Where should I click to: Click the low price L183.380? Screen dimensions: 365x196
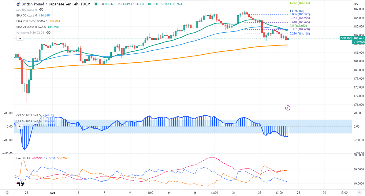click(x=137, y=4)
